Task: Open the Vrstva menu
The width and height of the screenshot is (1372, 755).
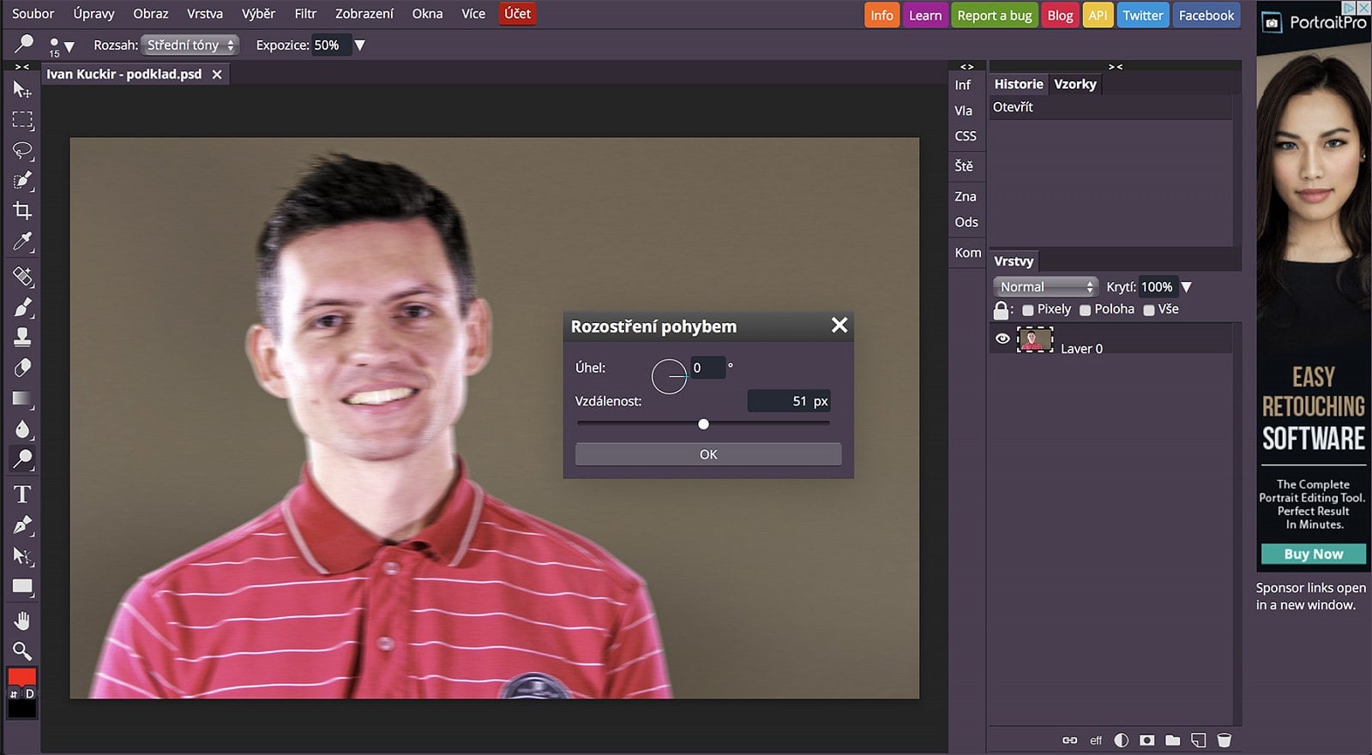Action: (205, 14)
